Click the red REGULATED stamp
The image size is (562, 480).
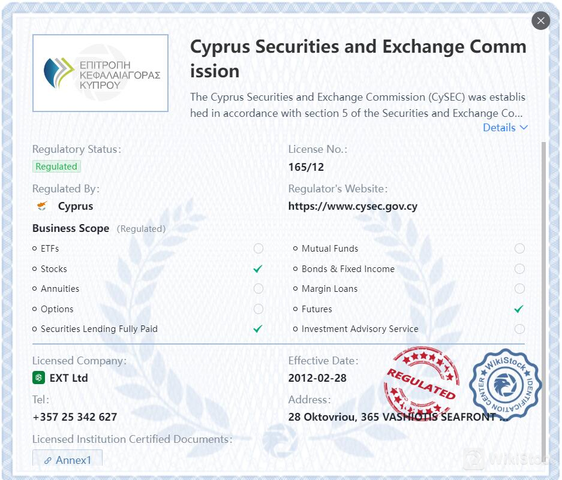pos(422,382)
